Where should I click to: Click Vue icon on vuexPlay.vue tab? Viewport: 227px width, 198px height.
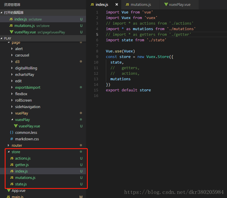click(166, 4)
